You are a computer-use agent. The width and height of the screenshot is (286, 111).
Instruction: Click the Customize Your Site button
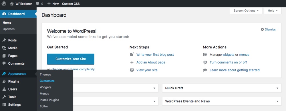click(71, 59)
